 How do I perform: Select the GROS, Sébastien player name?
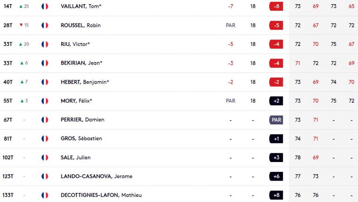coord(81,139)
